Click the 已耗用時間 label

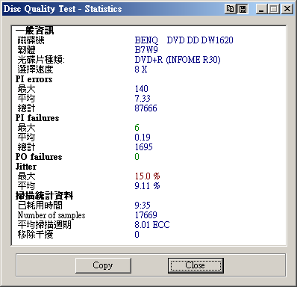tap(40, 206)
